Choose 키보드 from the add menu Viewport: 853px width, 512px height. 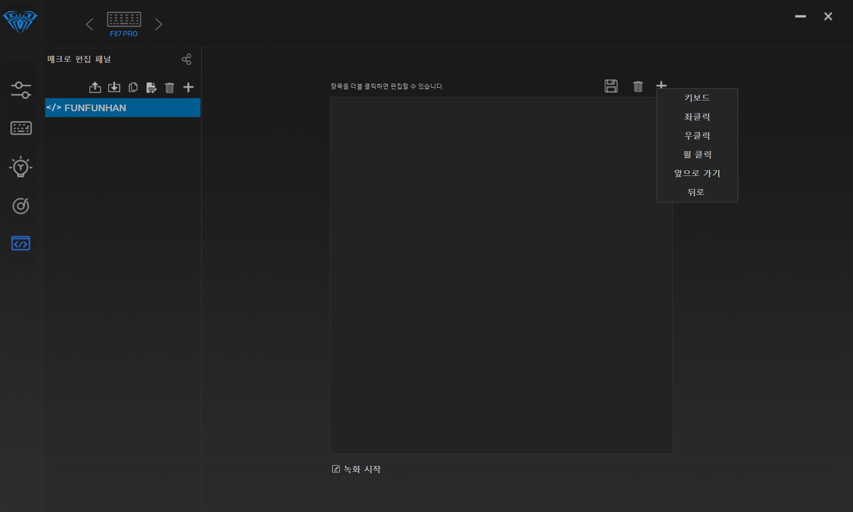(x=697, y=98)
